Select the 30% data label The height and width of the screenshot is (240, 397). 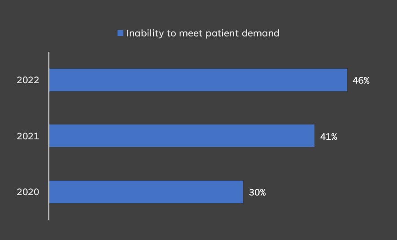click(257, 193)
